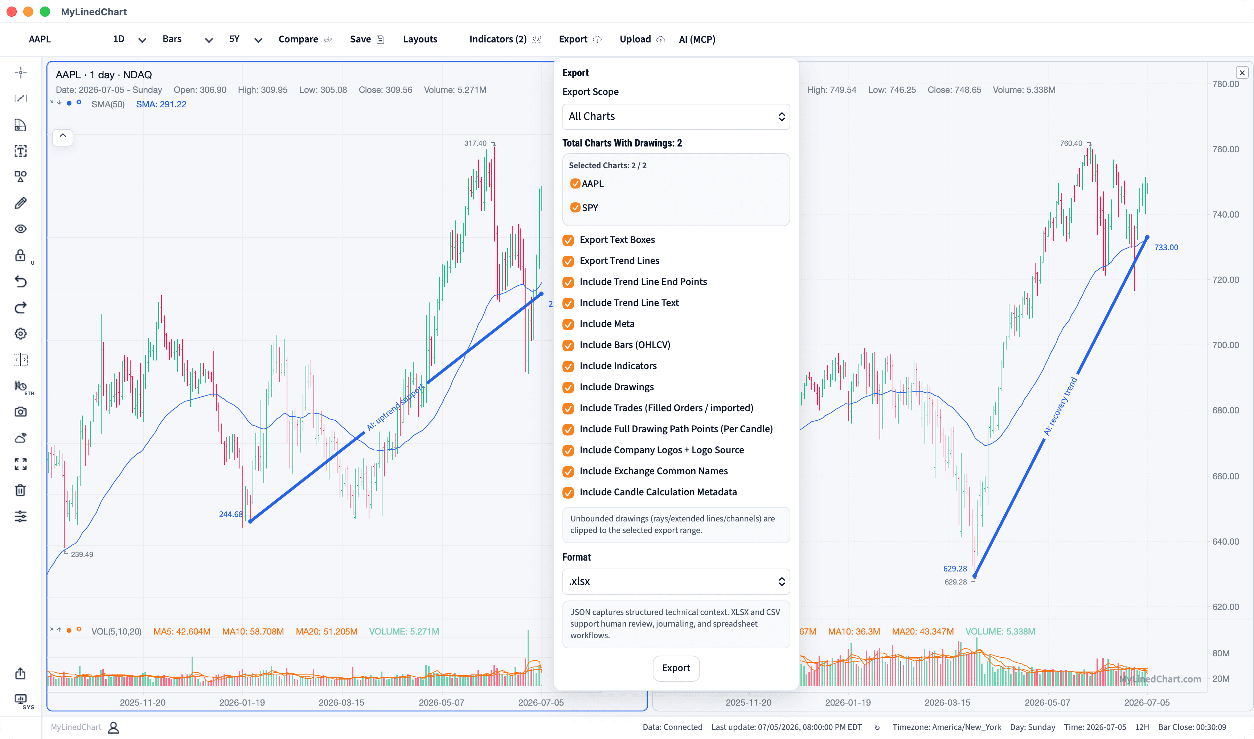Click the undo arrow icon
This screenshot has width=1254, height=739.
pyautogui.click(x=20, y=282)
